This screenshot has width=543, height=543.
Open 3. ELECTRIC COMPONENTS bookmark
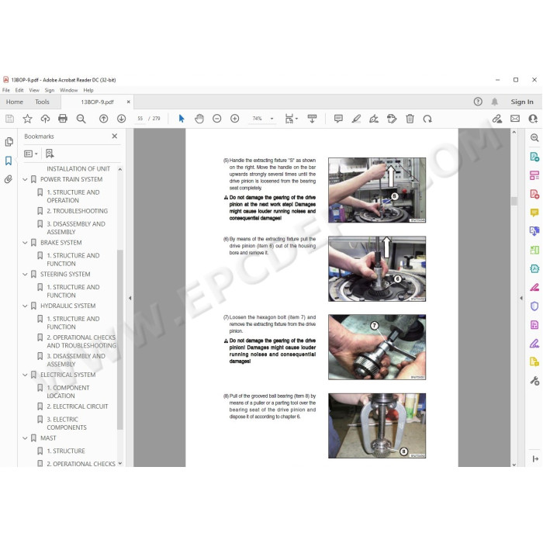pos(67,424)
